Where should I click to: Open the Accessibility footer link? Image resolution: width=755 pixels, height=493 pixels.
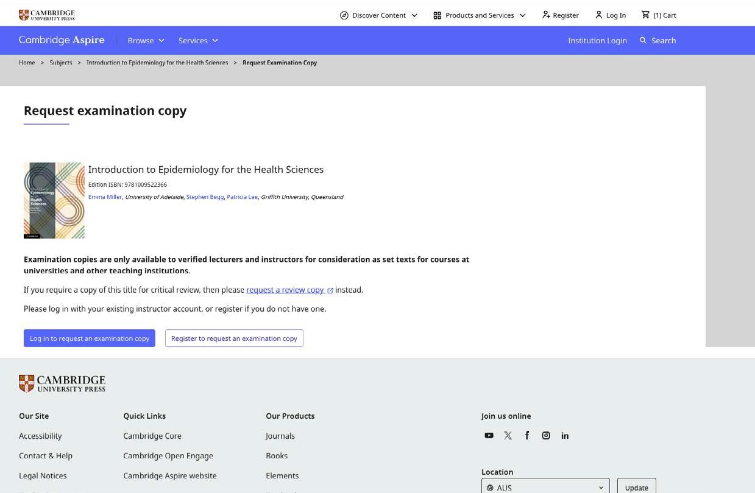coord(40,436)
